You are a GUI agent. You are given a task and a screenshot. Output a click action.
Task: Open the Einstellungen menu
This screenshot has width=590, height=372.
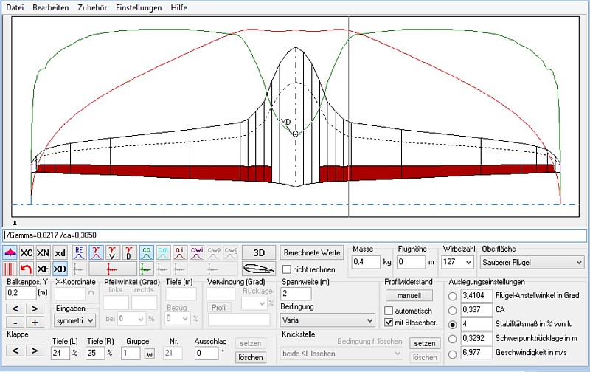(137, 7)
